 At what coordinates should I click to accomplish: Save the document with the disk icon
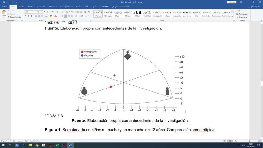pos(4,2)
